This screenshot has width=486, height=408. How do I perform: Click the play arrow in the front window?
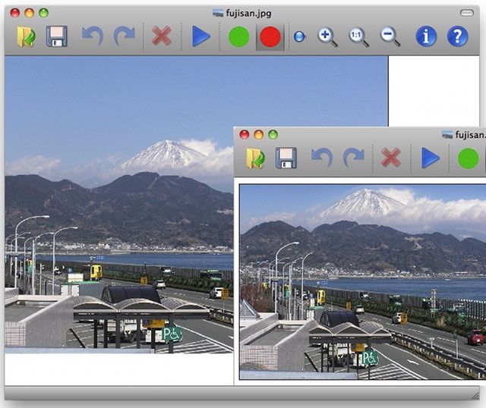(x=431, y=158)
